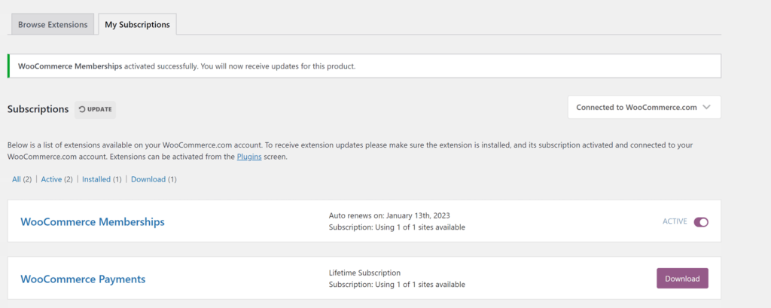Click the Auto renews on January 13th text
771x308 pixels.
[x=389, y=215]
